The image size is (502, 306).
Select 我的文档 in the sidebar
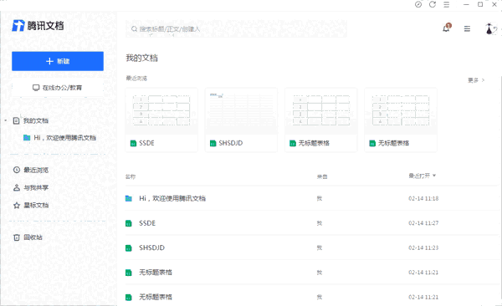point(35,120)
